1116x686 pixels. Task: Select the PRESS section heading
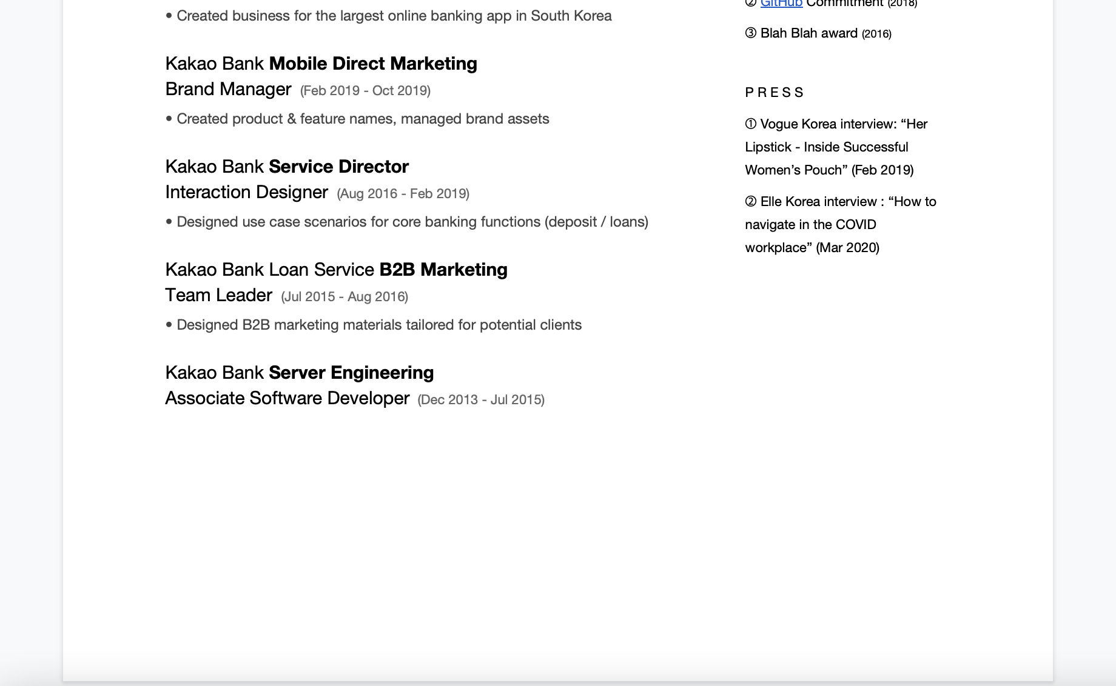pyautogui.click(x=774, y=93)
